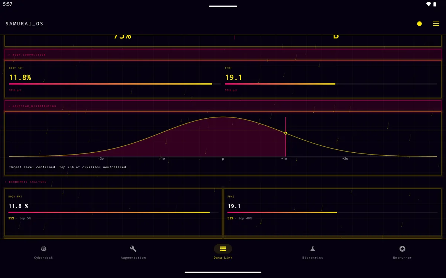Tap the battery status icon
Screen dimensions: 446x278
pos(435,4)
